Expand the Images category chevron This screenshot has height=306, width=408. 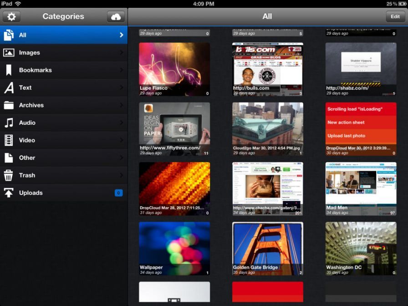121,52
